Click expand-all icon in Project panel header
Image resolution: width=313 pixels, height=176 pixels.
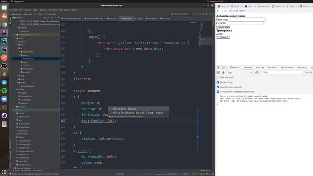(48, 18)
